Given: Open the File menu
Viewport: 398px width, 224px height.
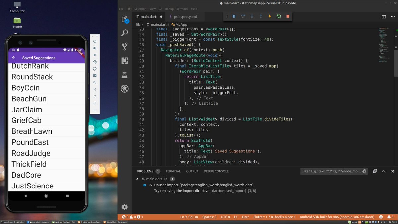Looking at the screenshot, I should point(121,9).
